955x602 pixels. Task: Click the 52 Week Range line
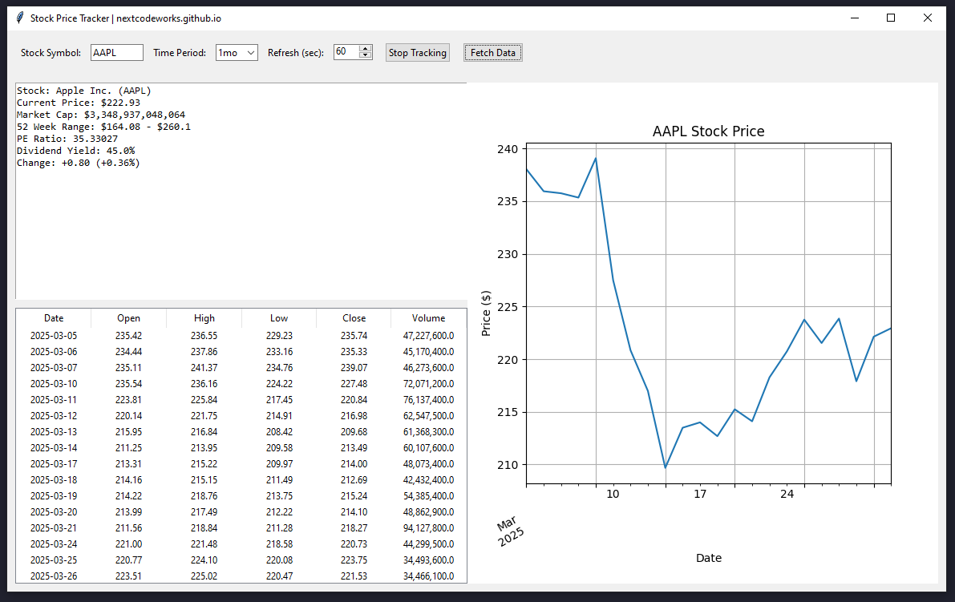pyautogui.click(x=103, y=127)
